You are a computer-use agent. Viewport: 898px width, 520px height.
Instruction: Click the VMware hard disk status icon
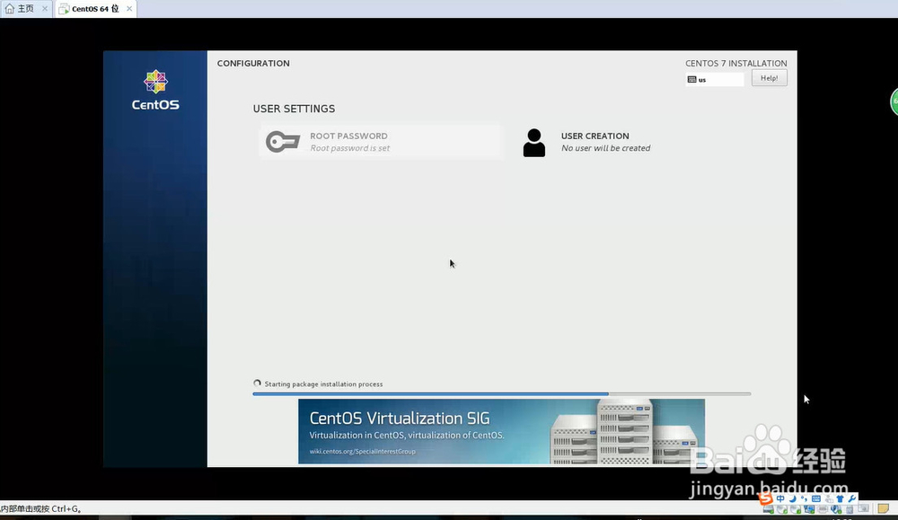tap(769, 509)
